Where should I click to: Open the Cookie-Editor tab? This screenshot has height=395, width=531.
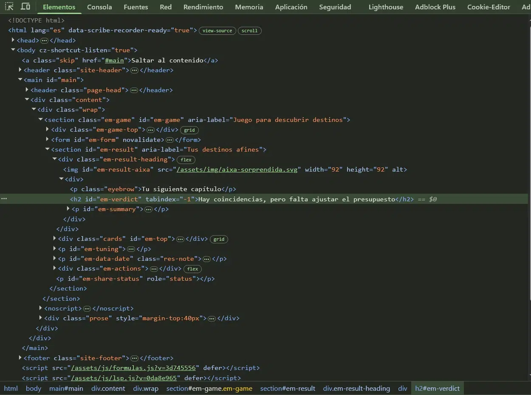coord(489,7)
